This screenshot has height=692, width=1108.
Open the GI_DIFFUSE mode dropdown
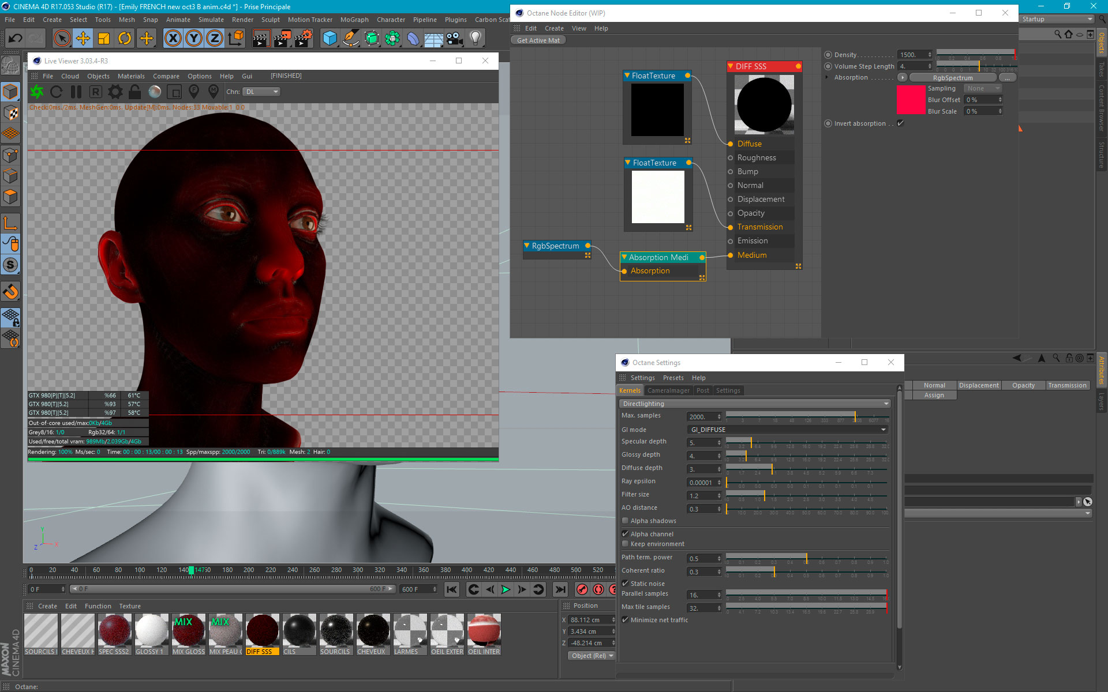788,430
